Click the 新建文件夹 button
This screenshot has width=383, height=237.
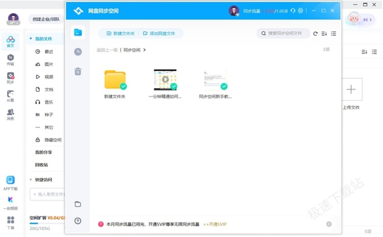pos(121,33)
